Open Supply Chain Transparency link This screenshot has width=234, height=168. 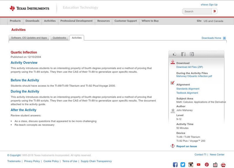96,161
